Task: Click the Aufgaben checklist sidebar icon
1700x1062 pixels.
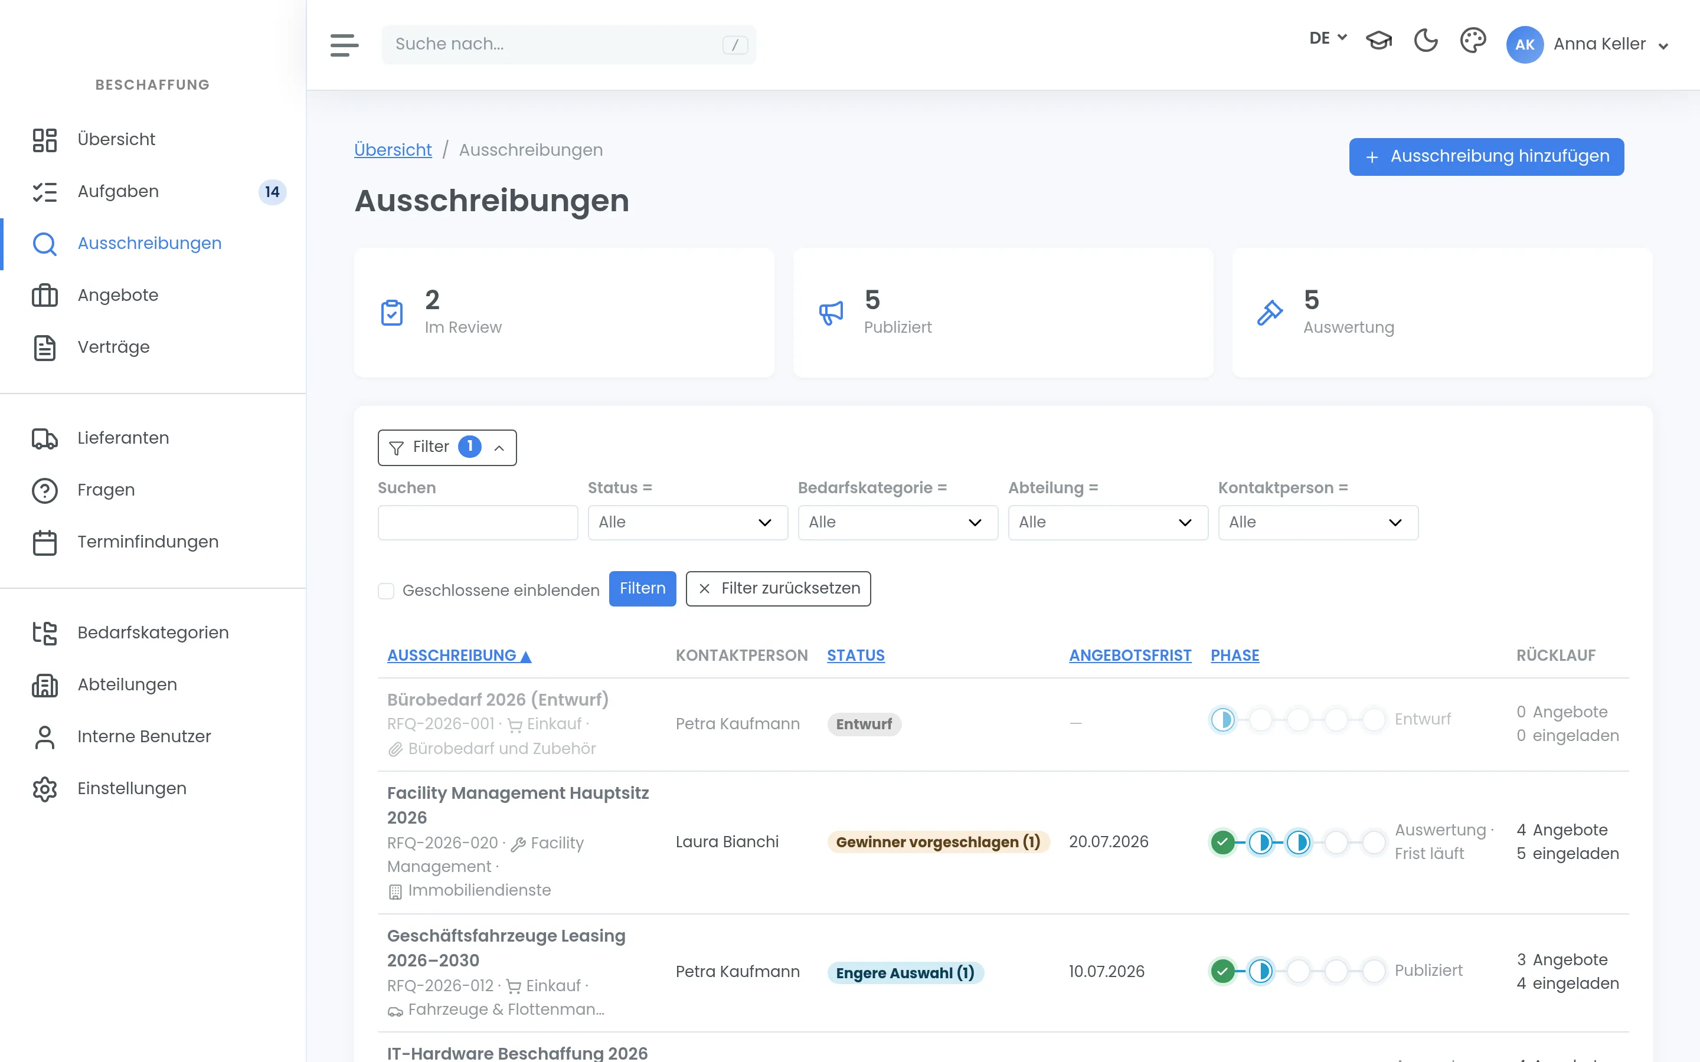Action: tap(45, 192)
